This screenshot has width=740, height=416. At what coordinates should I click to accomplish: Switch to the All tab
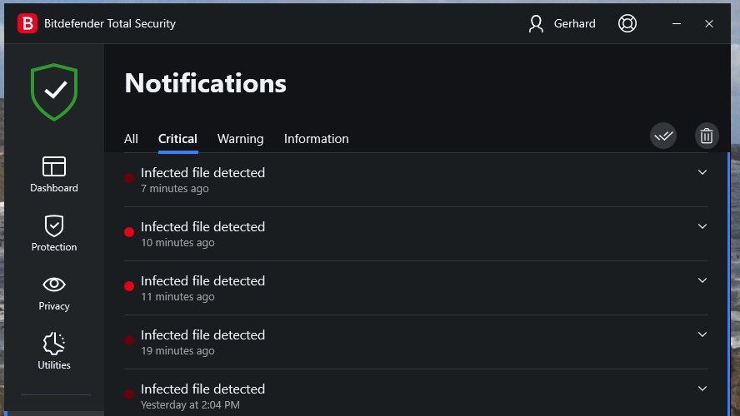(x=131, y=139)
